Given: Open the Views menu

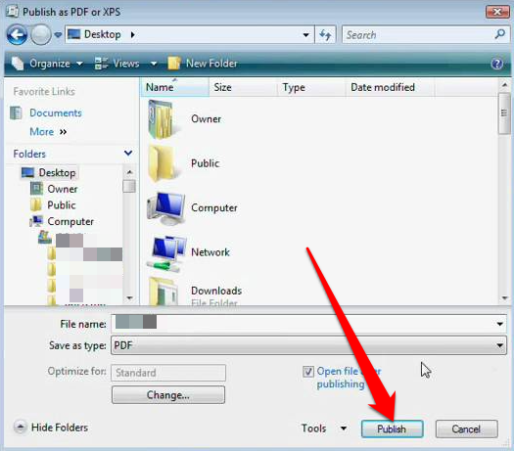Looking at the screenshot, I should coord(125,64).
